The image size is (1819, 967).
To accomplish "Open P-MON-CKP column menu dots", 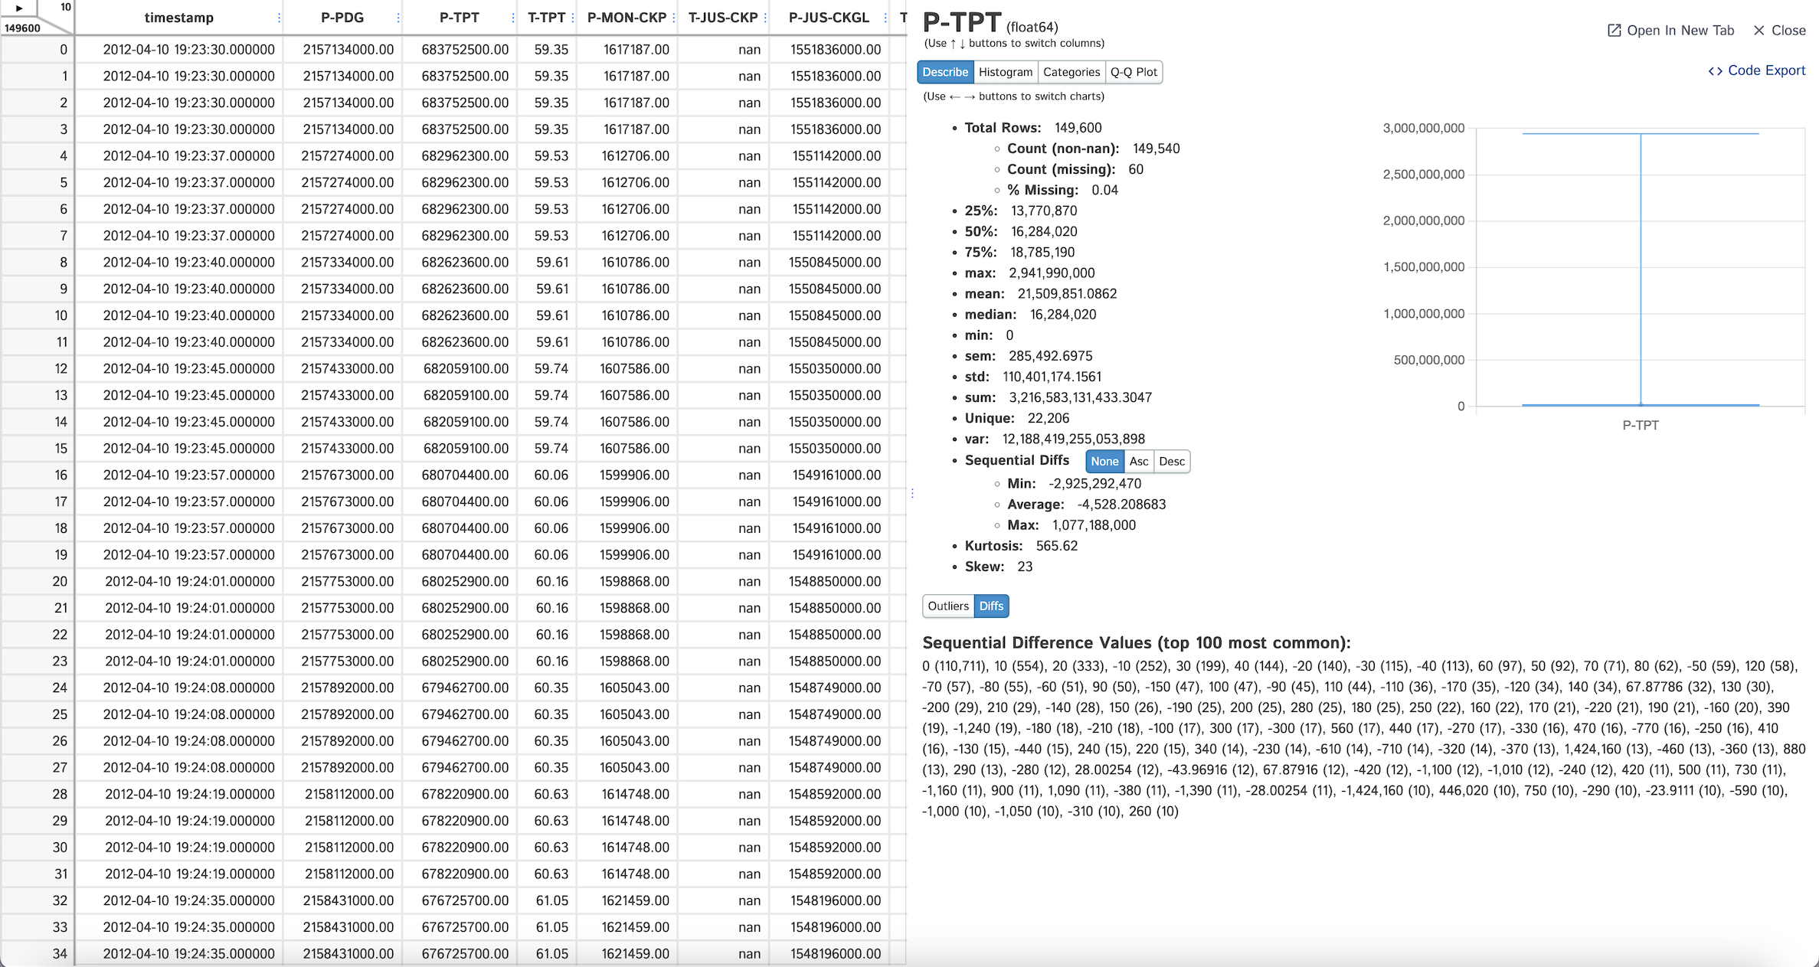I will [x=673, y=18].
